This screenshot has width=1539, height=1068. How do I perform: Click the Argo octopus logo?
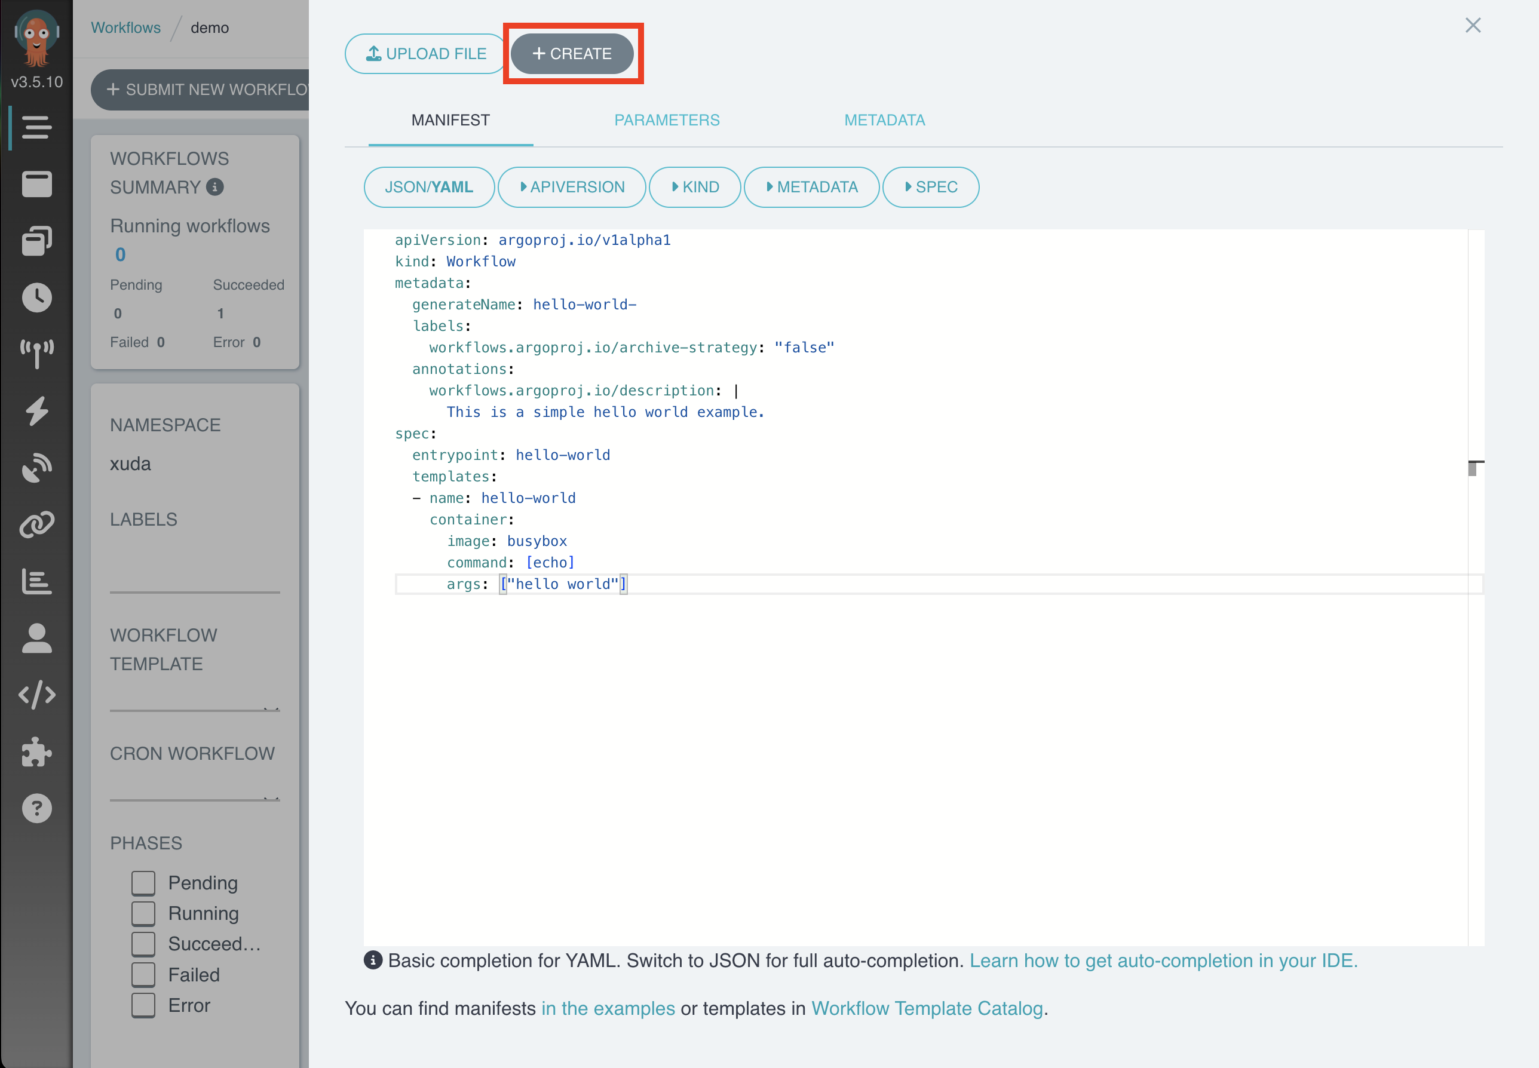point(37,38)
